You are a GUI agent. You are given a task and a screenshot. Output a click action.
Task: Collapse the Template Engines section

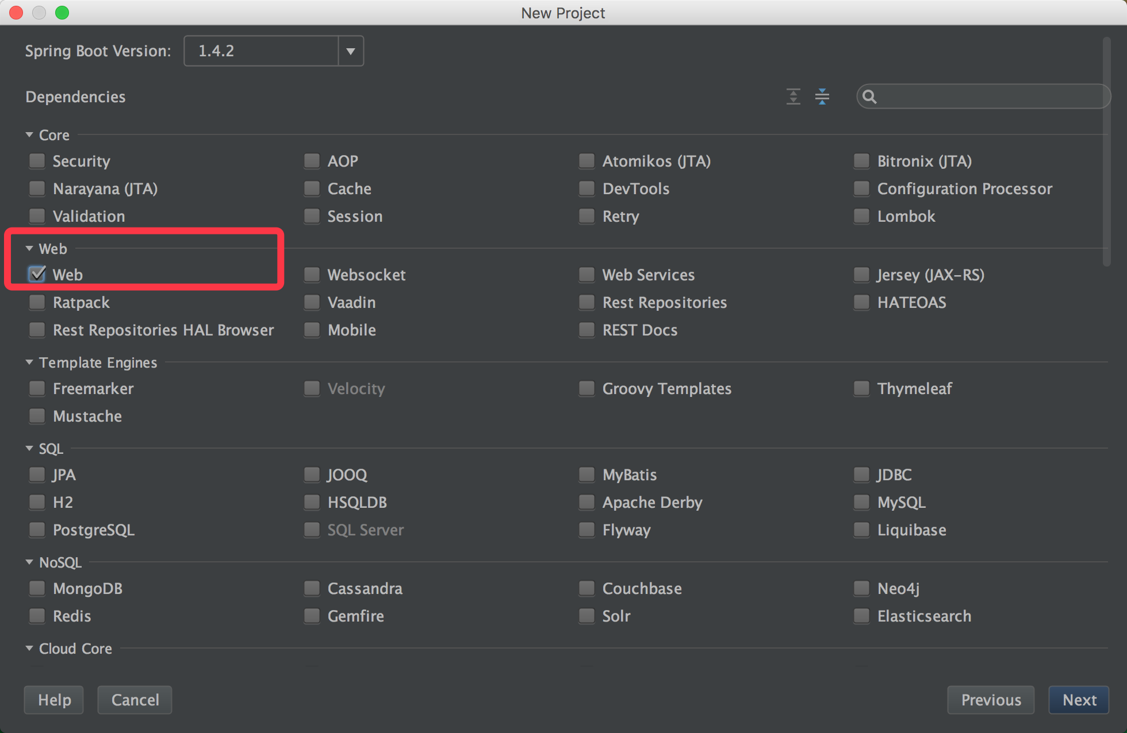(29, 362)
